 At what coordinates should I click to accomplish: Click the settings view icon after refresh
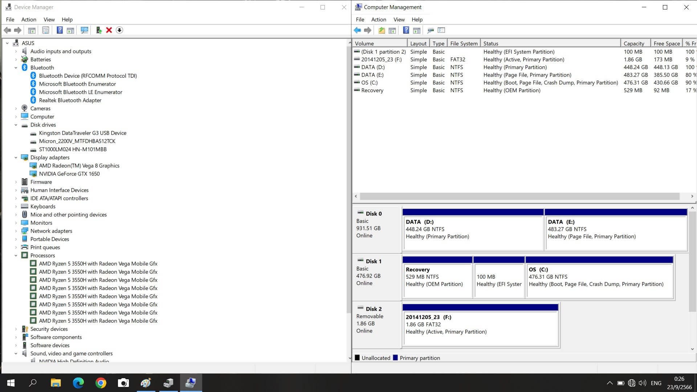click(441, 30)
